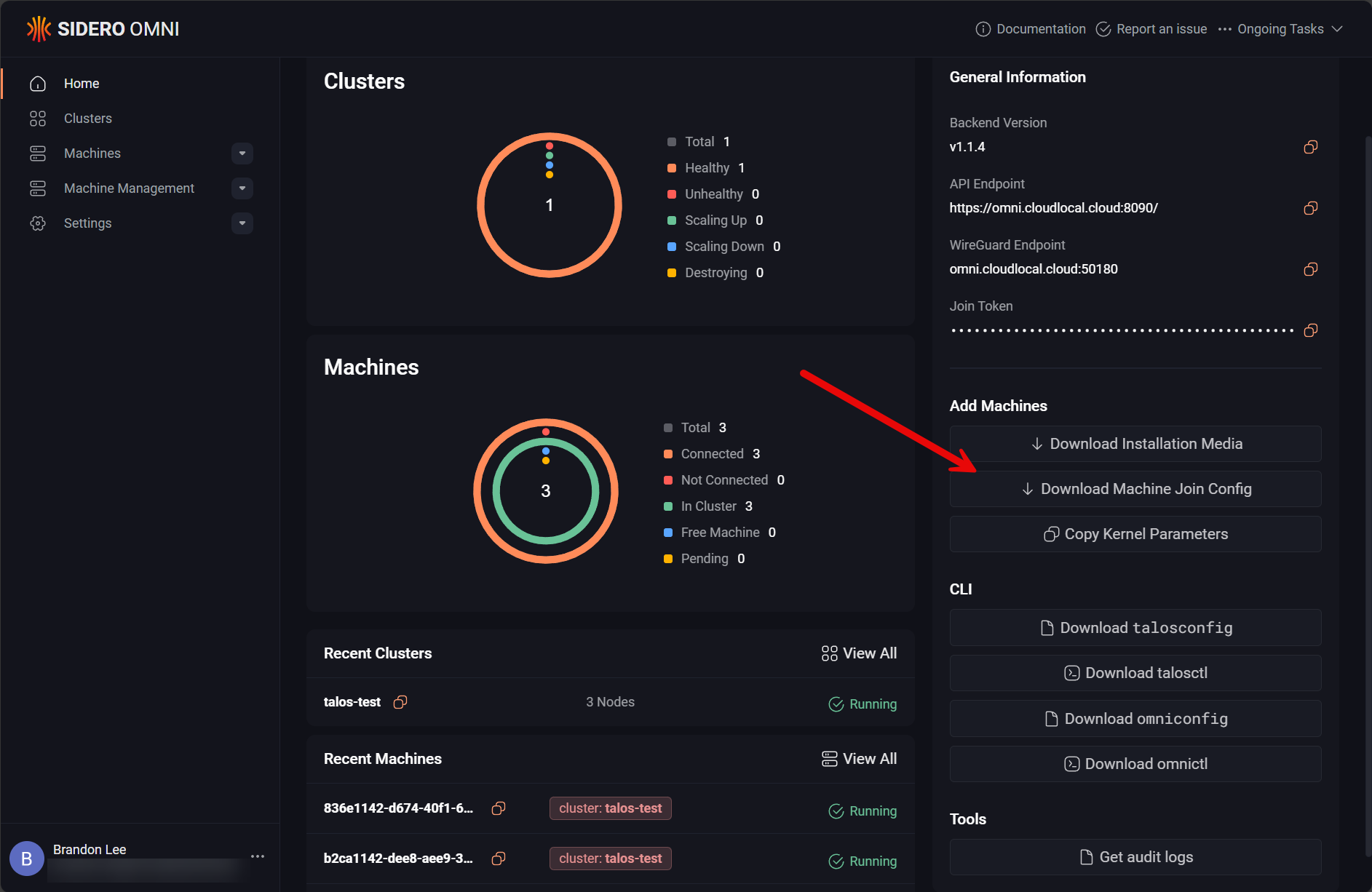Expand the Machines sidebar submenu
The height and width of the screenshot is (892, 1372).
point(242,153)
